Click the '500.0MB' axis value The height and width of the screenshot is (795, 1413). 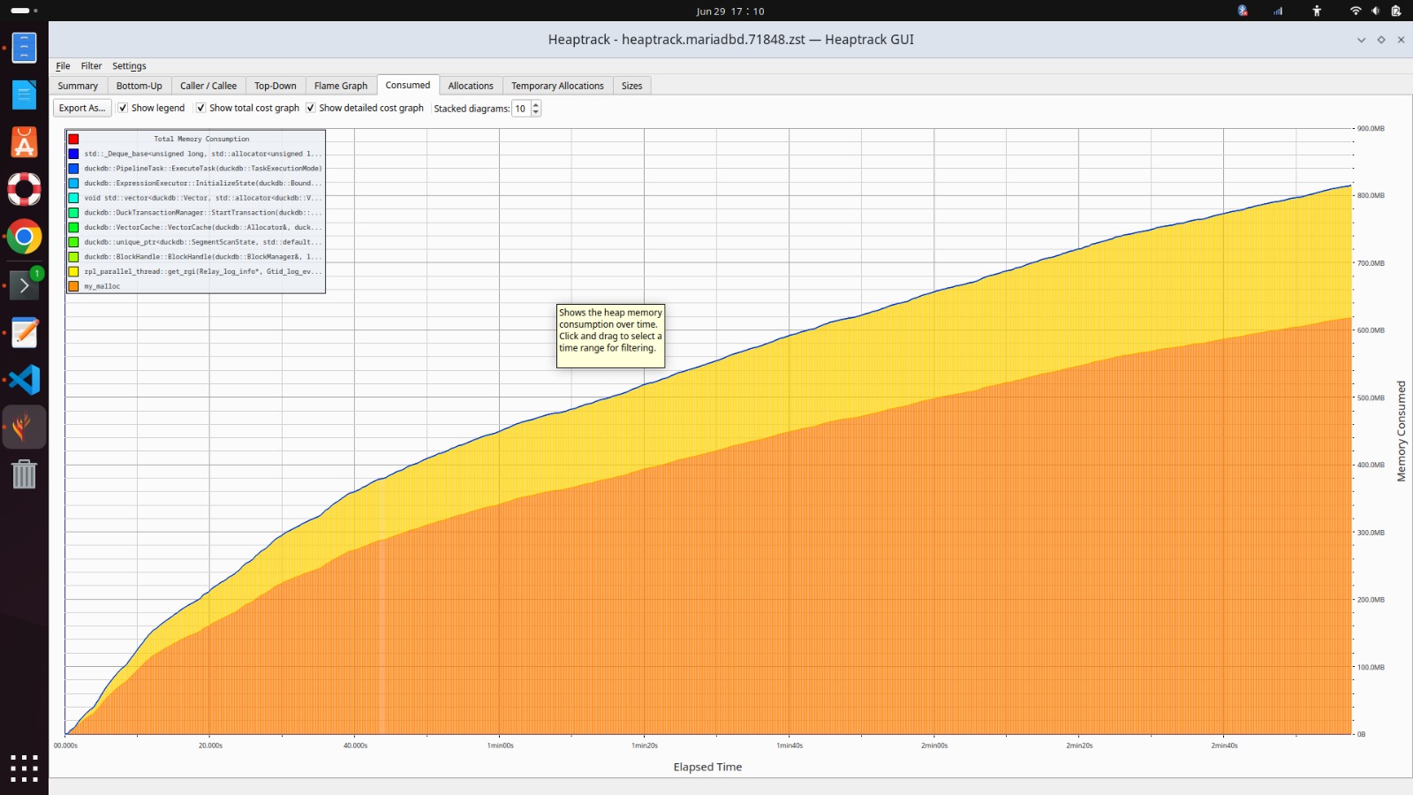click(1371, 397)
